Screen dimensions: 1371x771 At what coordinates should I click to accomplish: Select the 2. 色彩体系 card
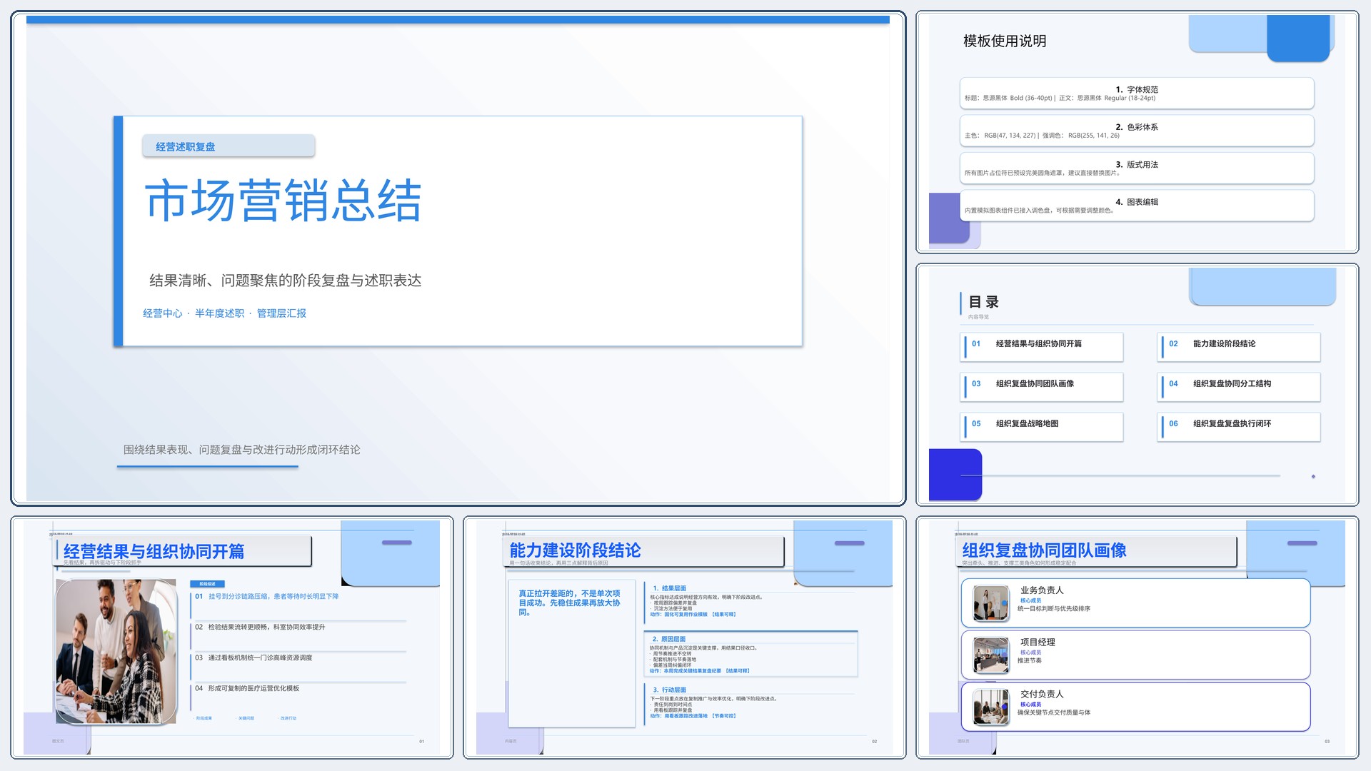[1137, 131]
